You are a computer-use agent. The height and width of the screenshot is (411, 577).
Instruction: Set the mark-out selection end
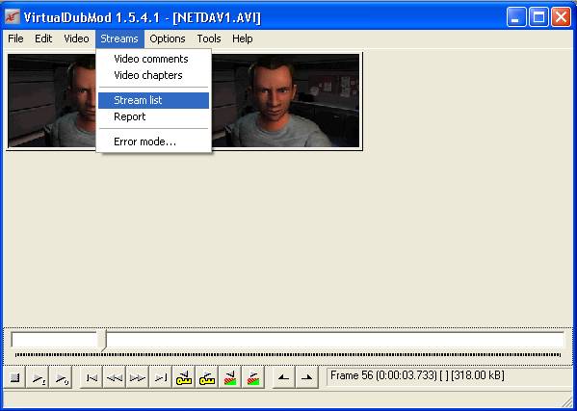coord(306,377)
